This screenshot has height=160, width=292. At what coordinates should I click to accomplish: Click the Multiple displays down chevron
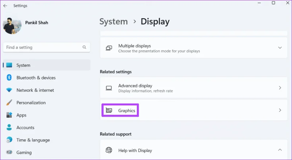point(280,48)
